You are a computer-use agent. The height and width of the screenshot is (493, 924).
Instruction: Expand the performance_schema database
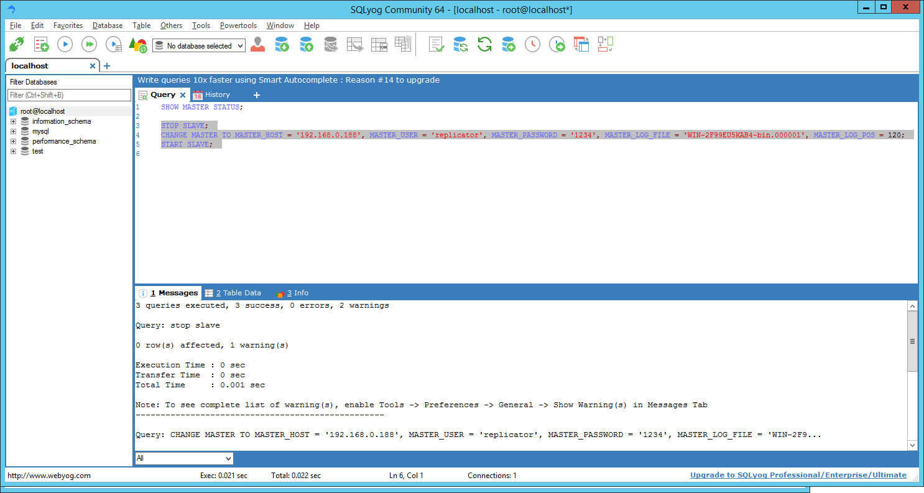(x=13, y=141)
